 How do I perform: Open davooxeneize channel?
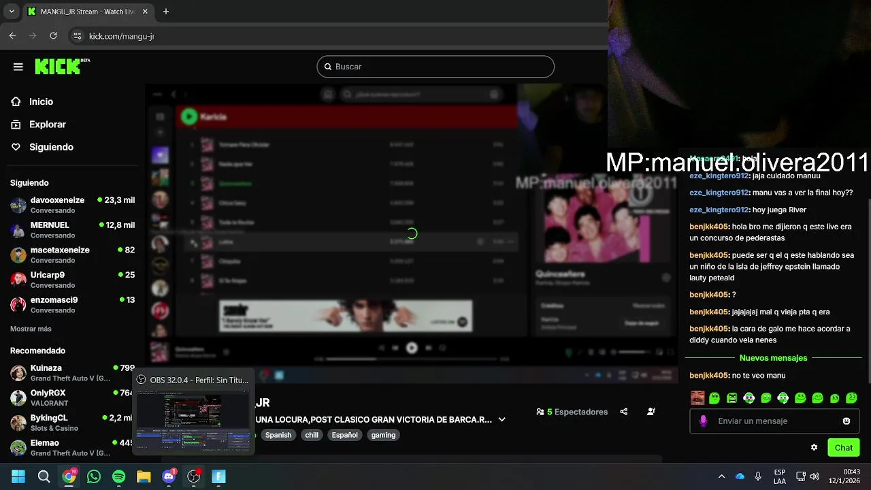point(72,205)
